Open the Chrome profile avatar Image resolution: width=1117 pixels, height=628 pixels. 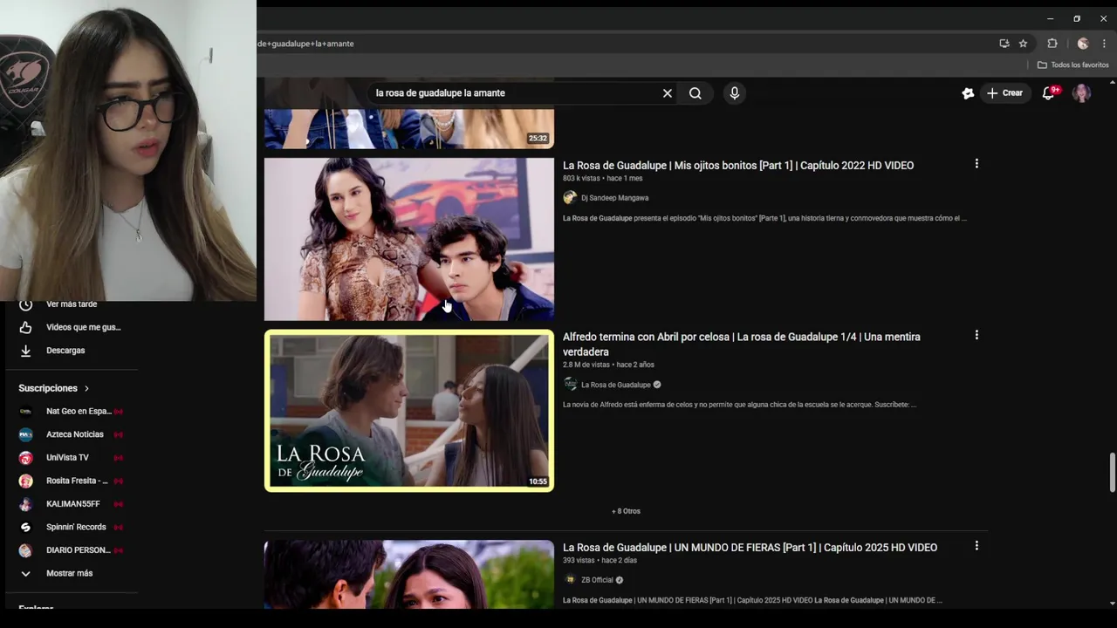1083,44
